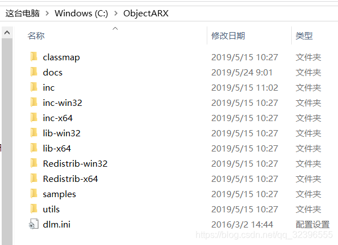Select the lib-win32 folder name

[61, 133]
